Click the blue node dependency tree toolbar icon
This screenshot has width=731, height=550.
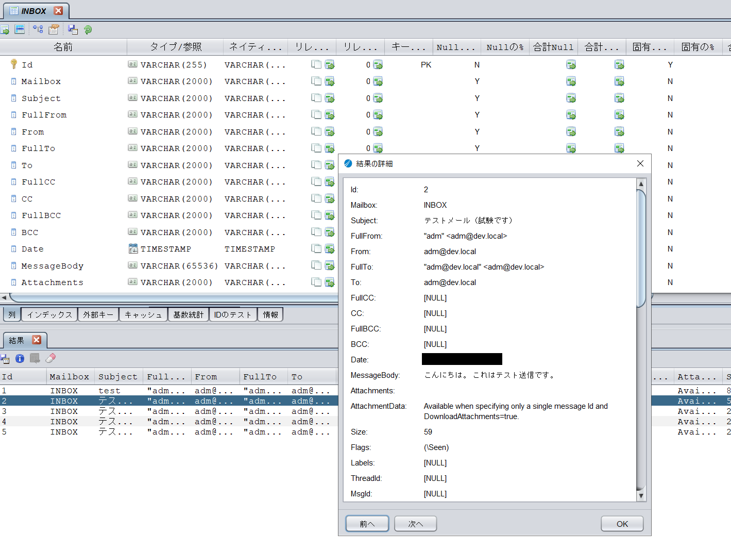38,29
